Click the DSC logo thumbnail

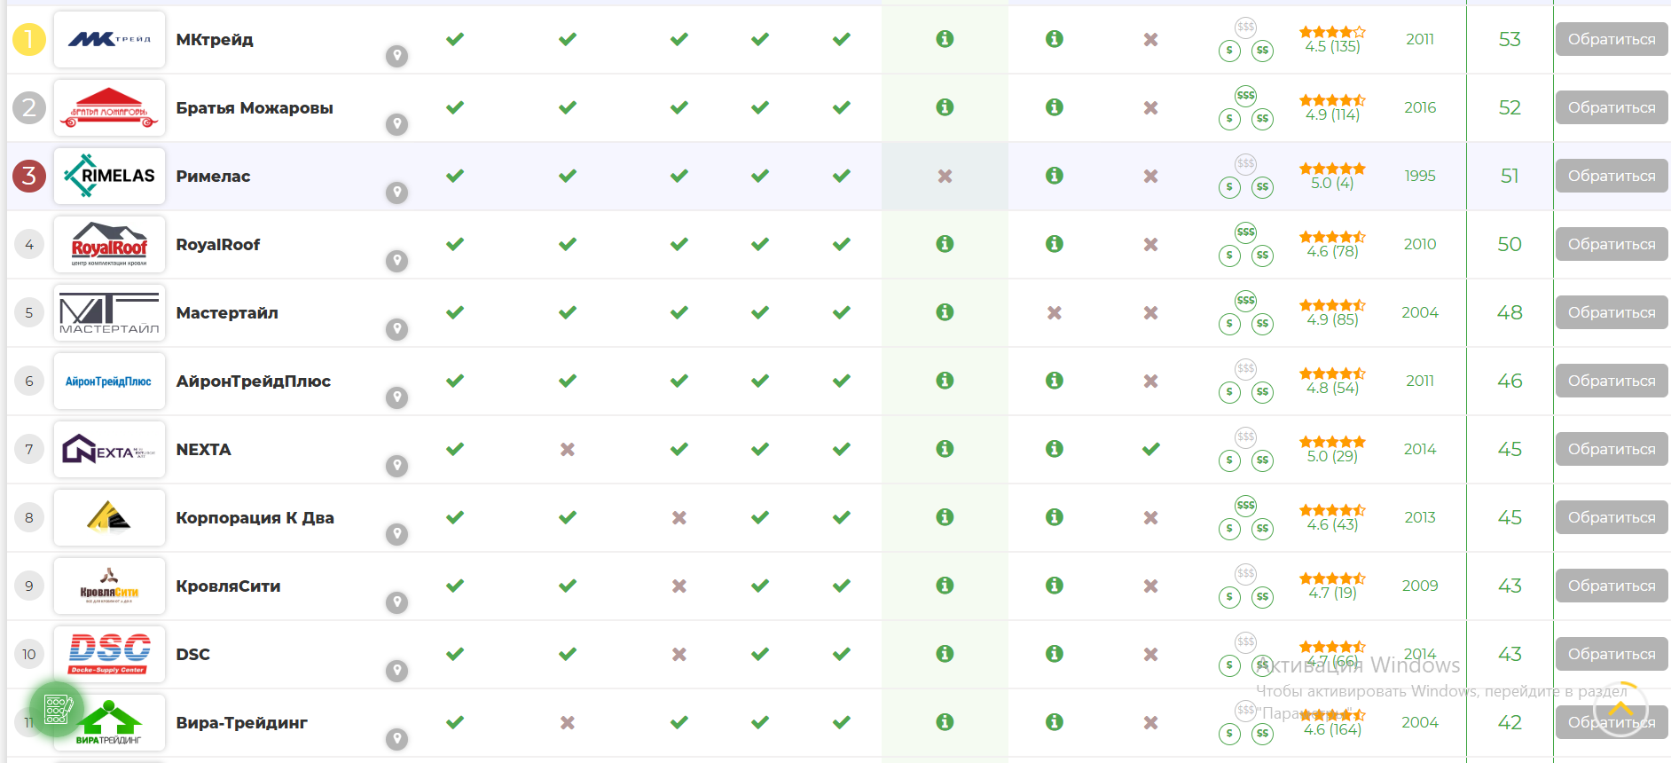coord(109,654)
